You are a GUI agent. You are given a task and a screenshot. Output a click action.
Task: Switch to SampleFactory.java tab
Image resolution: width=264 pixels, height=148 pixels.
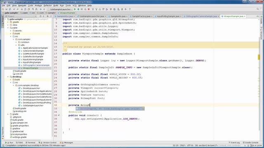(x=141, y=16)
